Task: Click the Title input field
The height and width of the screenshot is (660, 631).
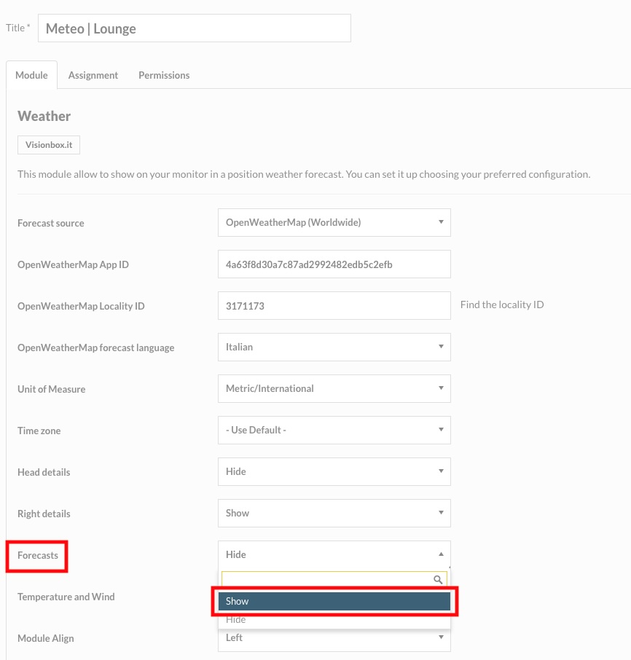Action: tap(195, 28)
